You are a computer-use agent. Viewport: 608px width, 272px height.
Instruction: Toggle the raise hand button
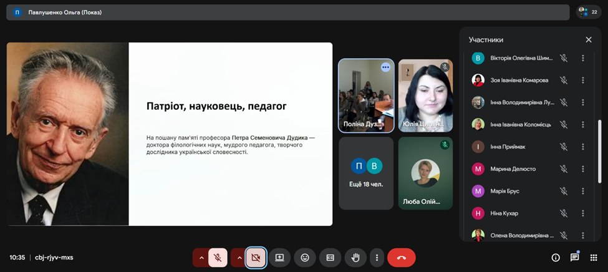point(356,257)
